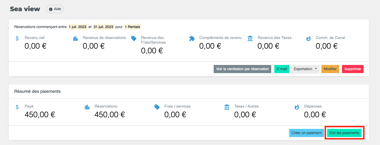Click the flame icon next to Dépenses
This screenshot has height=145, width=380.
[x=297, y=107]
